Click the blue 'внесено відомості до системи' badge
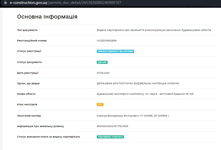This screenshot has width=221, height=150. pyautogui.click(x=115, y=51)
